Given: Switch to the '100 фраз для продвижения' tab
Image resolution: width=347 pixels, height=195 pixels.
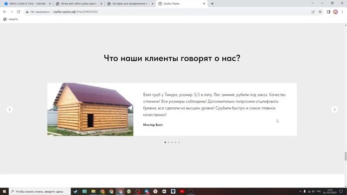Looking at the screenshot, I should point(130,4).
